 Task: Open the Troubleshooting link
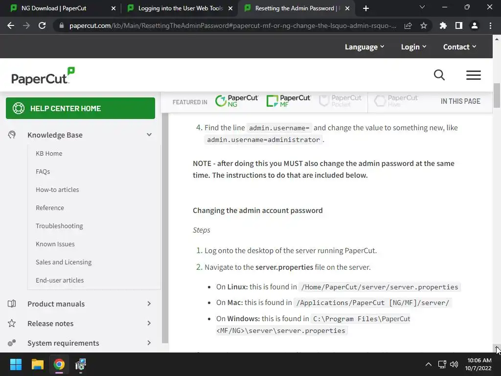tap(59, 226)
